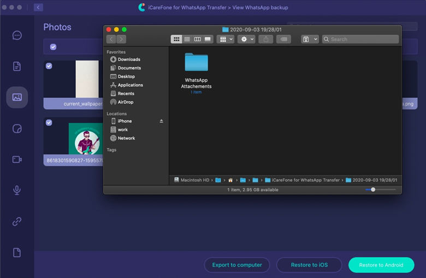426x278 pixels.
Task: Switch Finder to column view
Action: (198, 39)
